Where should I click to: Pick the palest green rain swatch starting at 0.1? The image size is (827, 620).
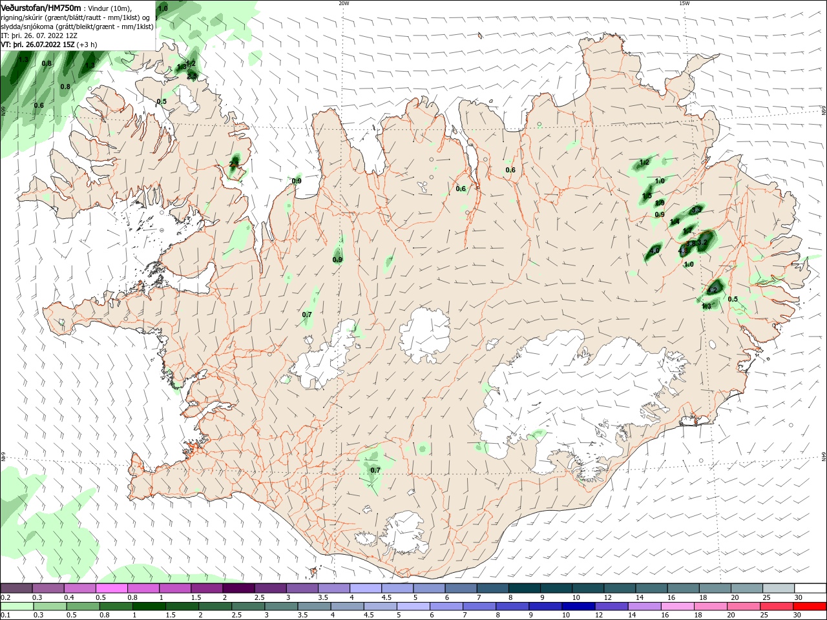click(x=17, y=606)
